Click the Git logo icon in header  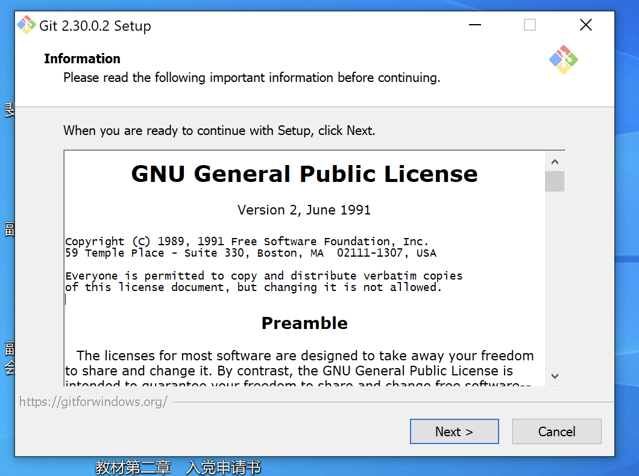(563, 60)
